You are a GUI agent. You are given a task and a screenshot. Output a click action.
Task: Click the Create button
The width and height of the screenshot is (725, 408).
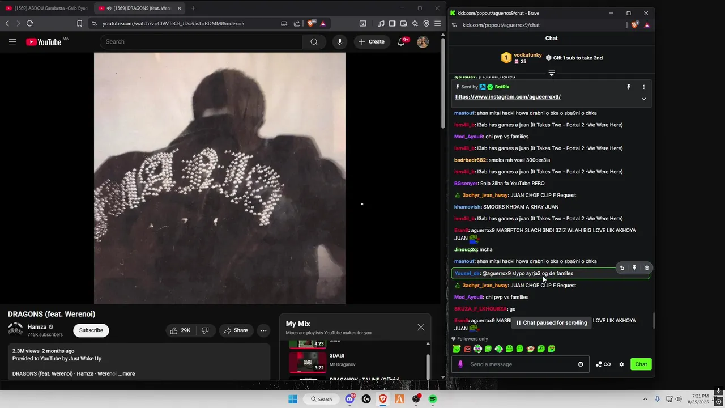point(372,41)
